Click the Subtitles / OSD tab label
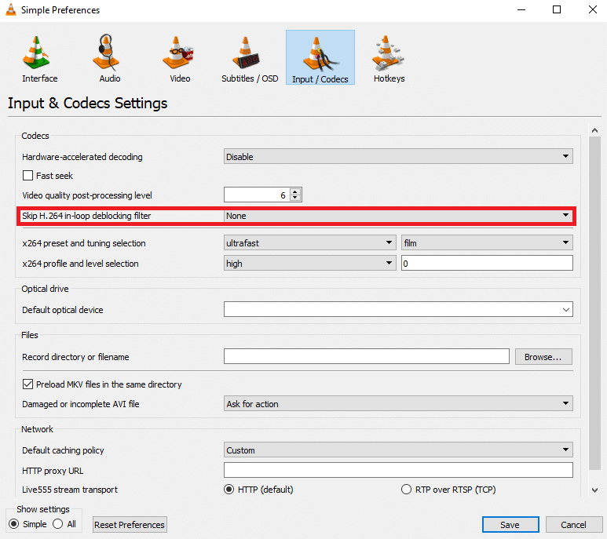The image size is (607, 539). pos(250,78)
